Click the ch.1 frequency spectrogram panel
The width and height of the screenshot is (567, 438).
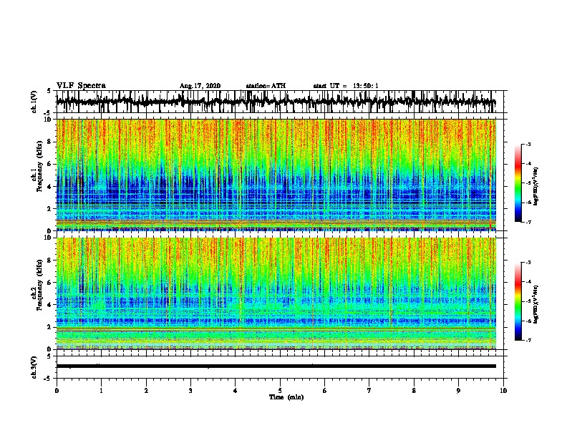pos(276,175)
